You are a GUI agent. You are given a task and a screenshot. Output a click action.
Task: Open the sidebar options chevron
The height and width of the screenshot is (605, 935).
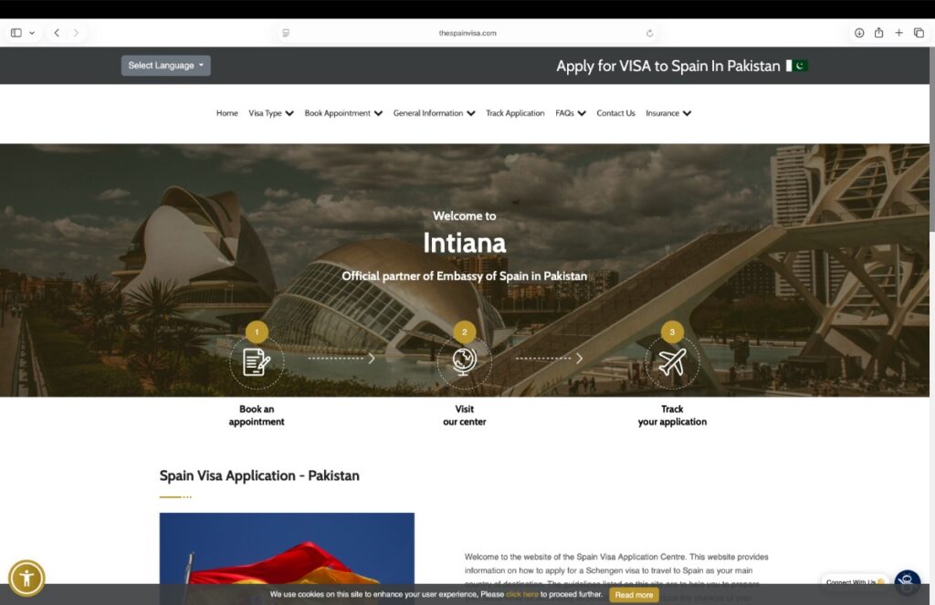[32, 33]
